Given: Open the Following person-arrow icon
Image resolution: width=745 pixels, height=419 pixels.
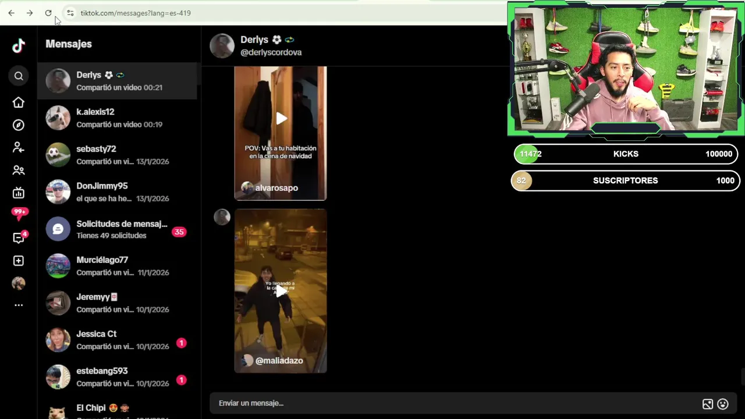Looking at the screenshot, I should pos(19,148).
